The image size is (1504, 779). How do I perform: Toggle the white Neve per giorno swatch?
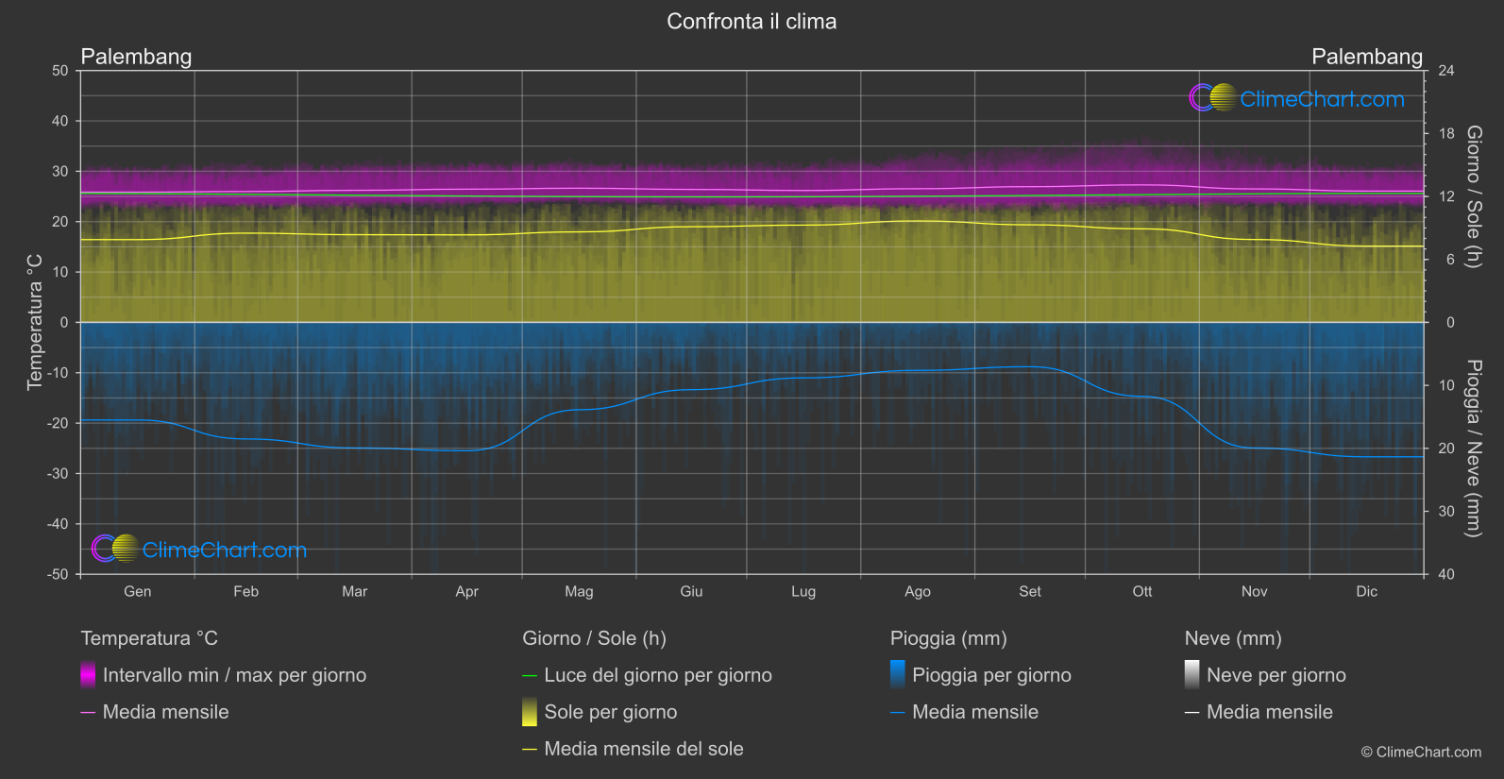click(1192, 675)
